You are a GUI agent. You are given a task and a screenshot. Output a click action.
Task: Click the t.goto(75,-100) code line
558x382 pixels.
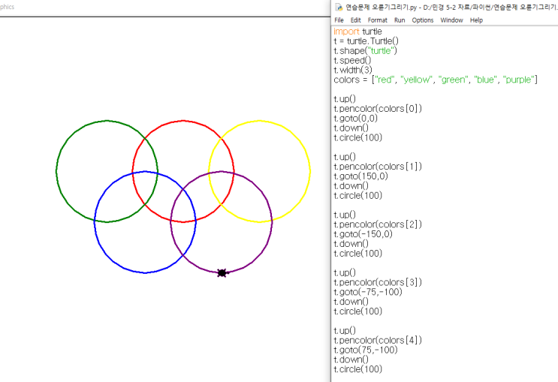tap(365, 350)
